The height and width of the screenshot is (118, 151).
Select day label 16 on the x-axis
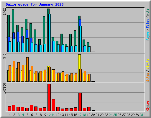[x=75, y=115]
